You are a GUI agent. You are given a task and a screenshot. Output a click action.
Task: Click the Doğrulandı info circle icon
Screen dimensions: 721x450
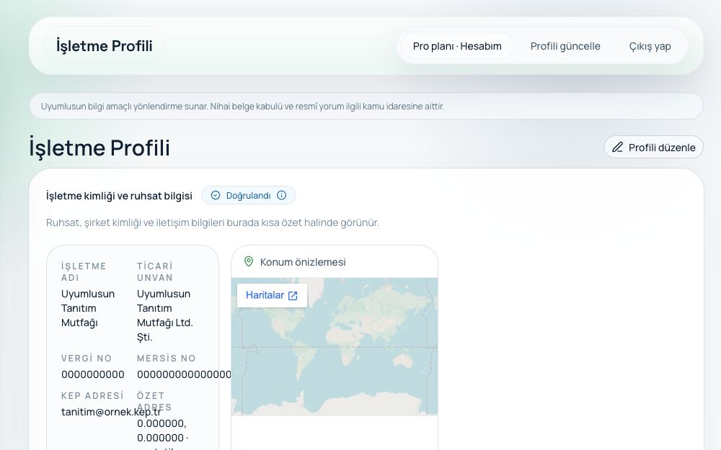point(281,195)
